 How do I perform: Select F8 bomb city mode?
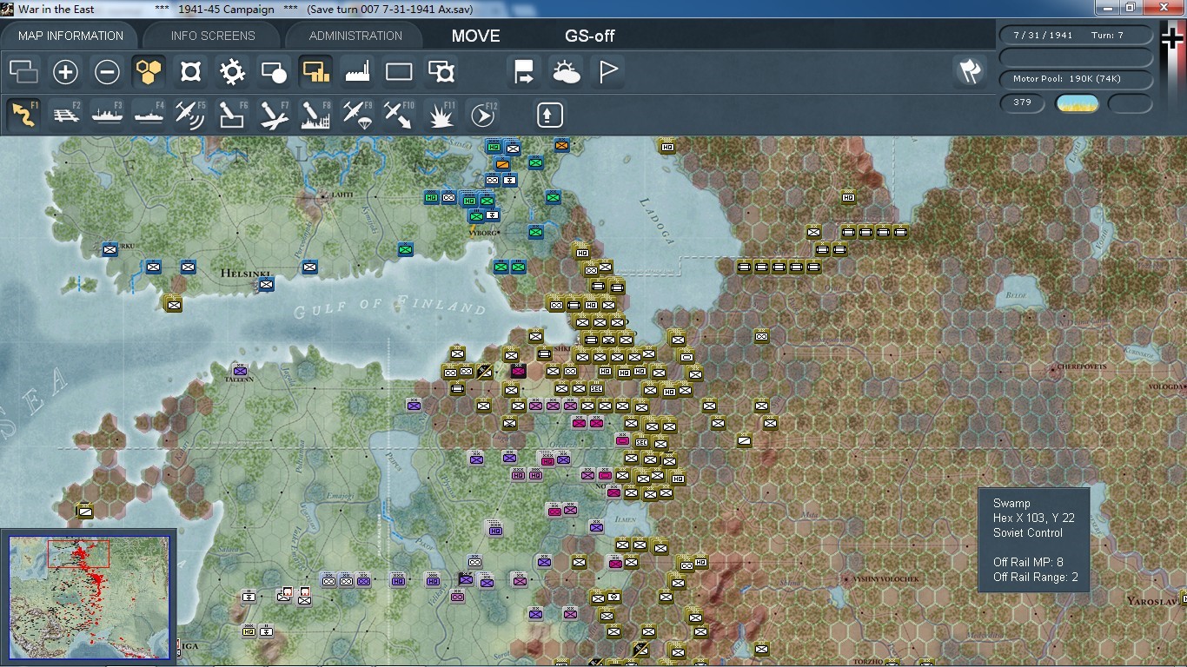[315, 115]
